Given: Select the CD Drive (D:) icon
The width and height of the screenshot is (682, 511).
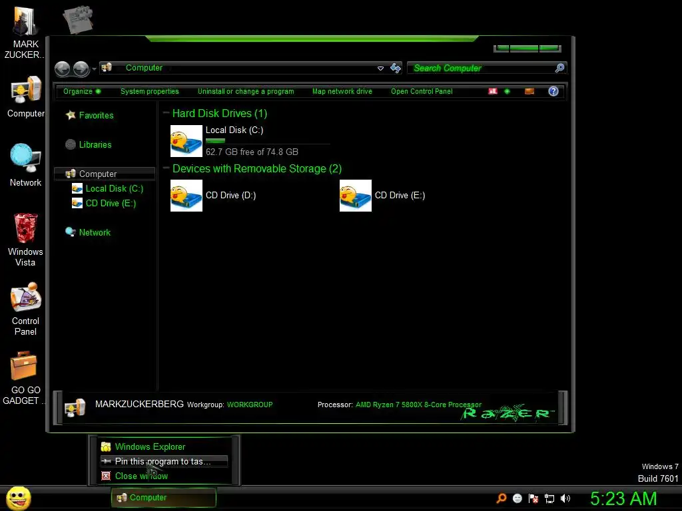Looking at the screenshot, I should coord(186,196).
